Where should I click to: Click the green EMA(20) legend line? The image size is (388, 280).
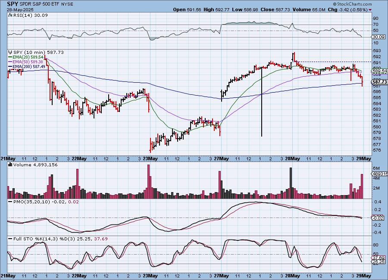point(10,57)
